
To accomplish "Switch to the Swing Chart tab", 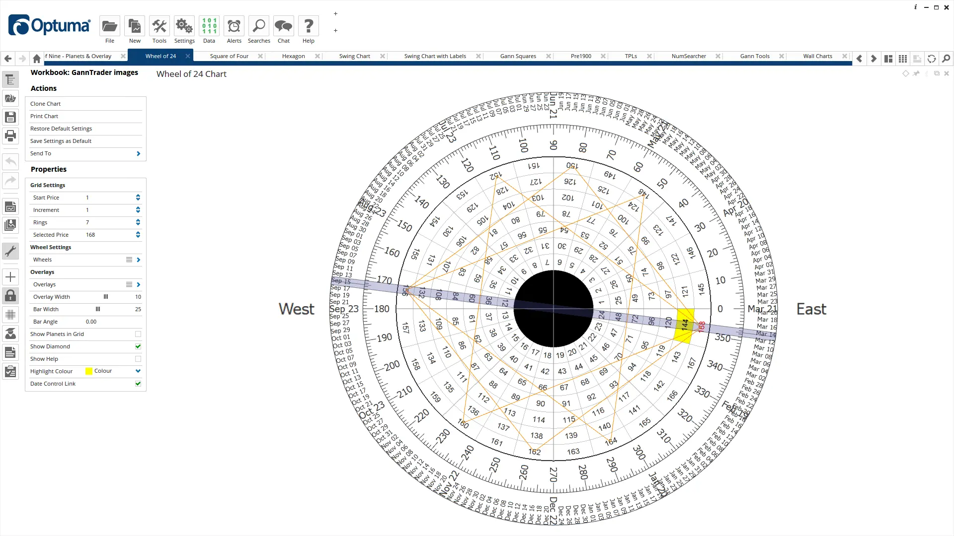I will click(x=355, y=56).
